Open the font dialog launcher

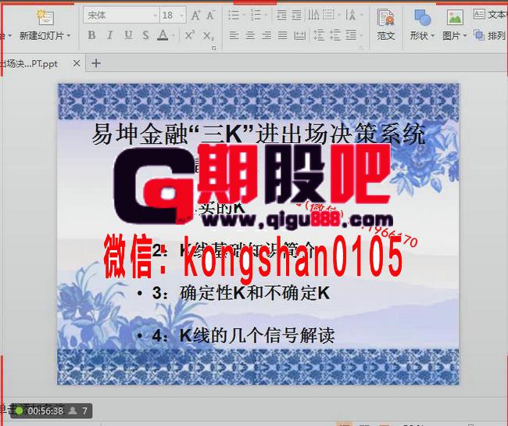pos(214,48)
